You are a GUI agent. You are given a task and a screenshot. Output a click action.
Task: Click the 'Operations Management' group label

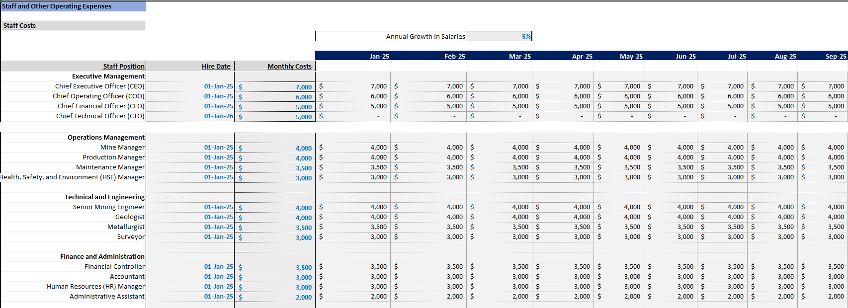pyautogui.click(x=106, y=137)
